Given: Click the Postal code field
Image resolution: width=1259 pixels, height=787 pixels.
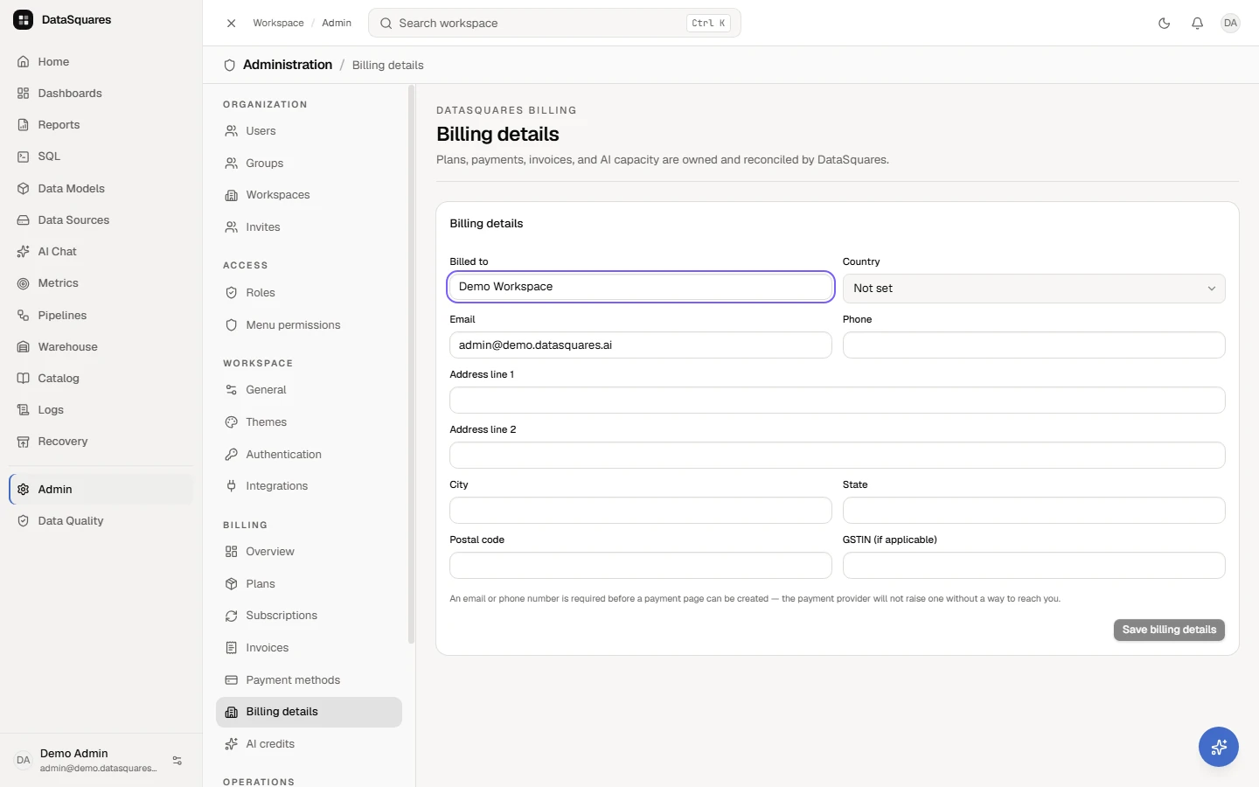Looking at the screenshot, I should click(x=640, y=566).
